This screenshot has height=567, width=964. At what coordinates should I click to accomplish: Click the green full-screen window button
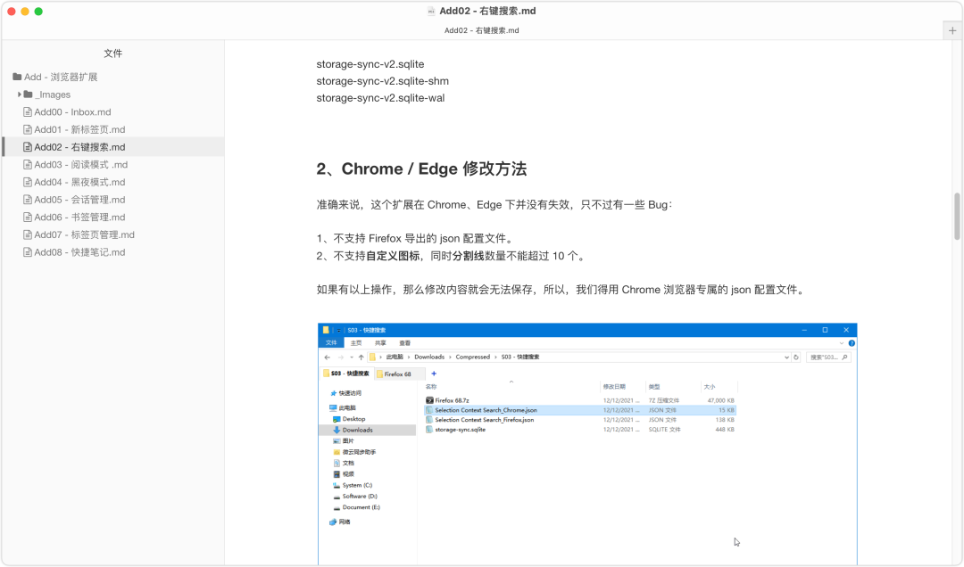click(38, 11)
